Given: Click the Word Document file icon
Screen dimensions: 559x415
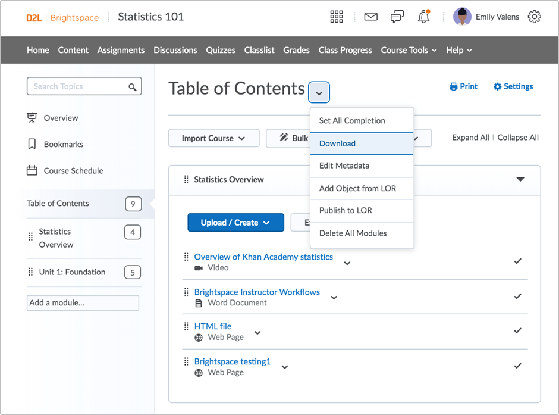Looking at the screenshot, I should (199, 303).
